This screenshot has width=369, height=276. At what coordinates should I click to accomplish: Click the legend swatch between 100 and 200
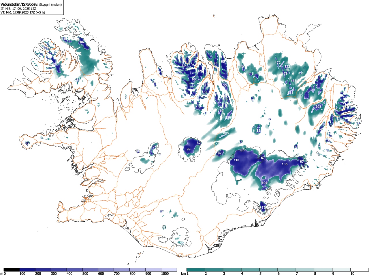click(x=27, y=269)
